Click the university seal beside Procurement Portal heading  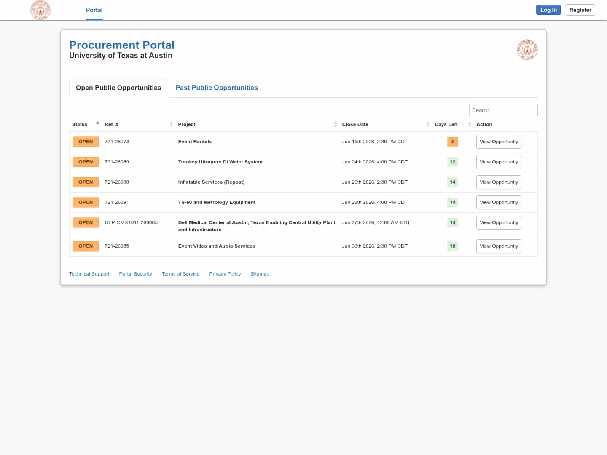click(x=527, y=50)
